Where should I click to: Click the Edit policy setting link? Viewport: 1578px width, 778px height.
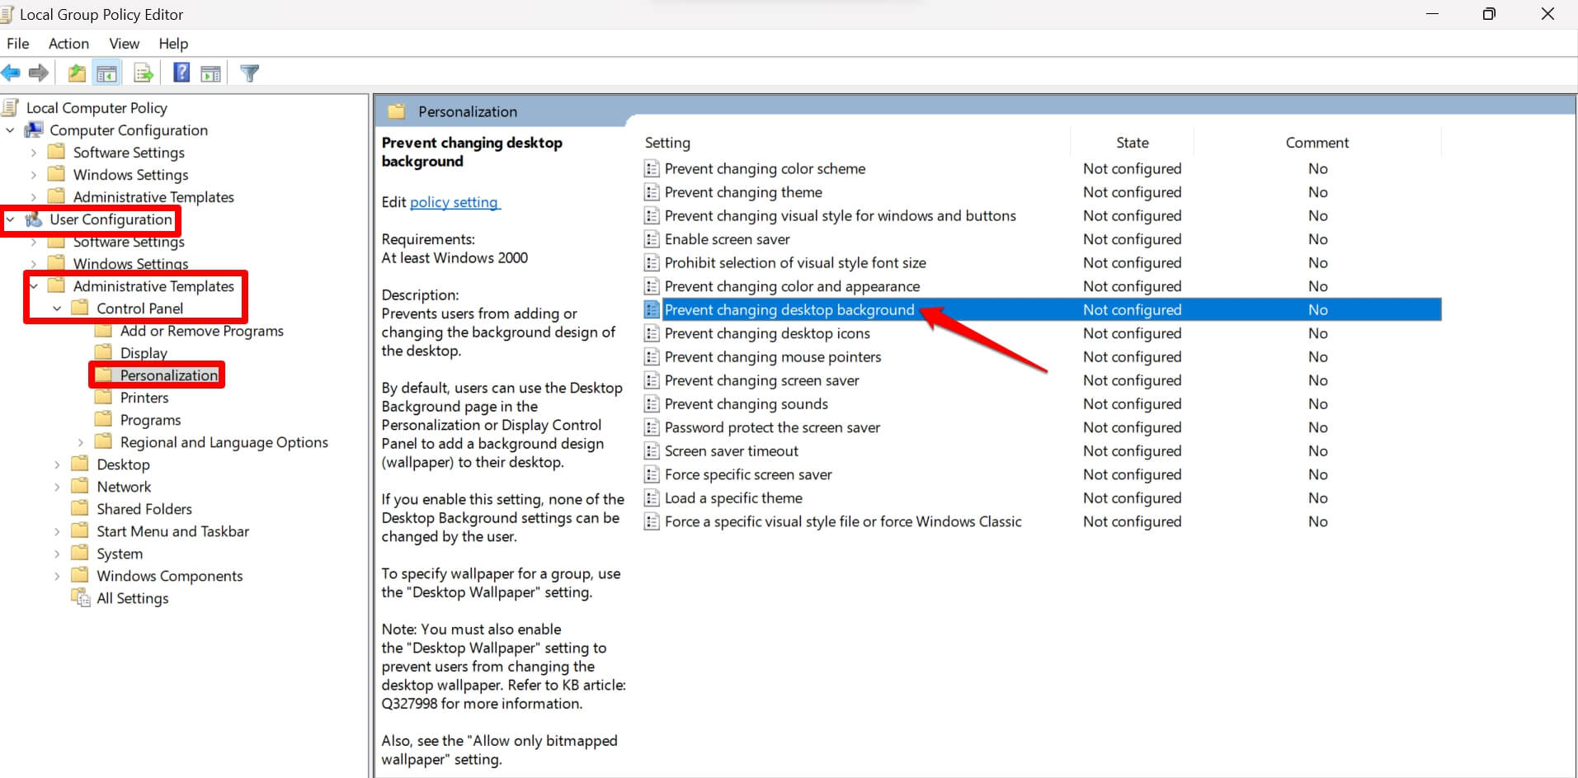coord(454,202)
